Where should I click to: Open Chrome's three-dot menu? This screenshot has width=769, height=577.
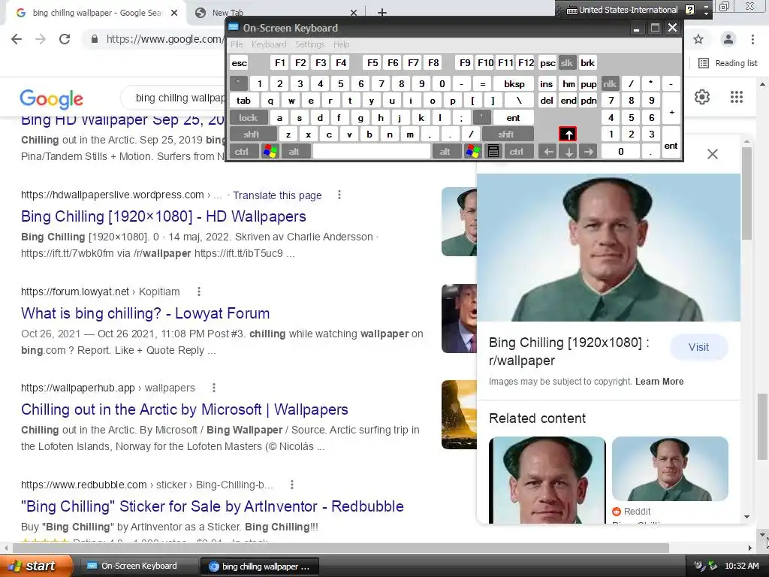click(752, 39)
